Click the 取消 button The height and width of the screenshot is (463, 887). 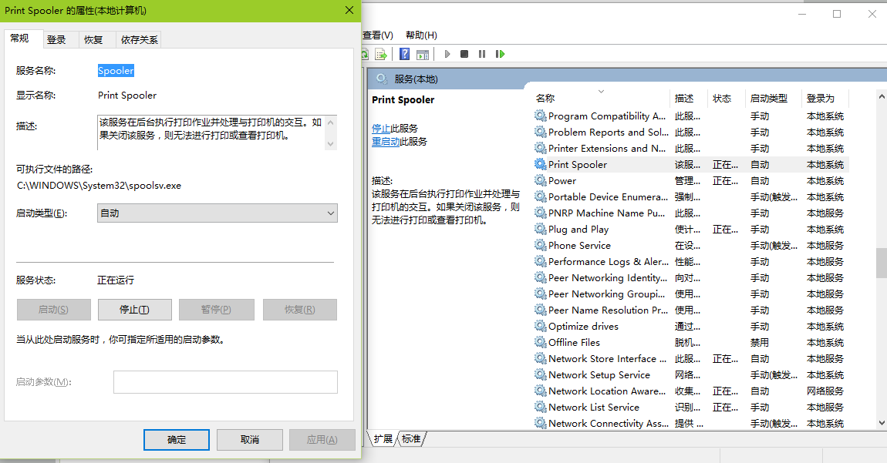tap(249, 440)
